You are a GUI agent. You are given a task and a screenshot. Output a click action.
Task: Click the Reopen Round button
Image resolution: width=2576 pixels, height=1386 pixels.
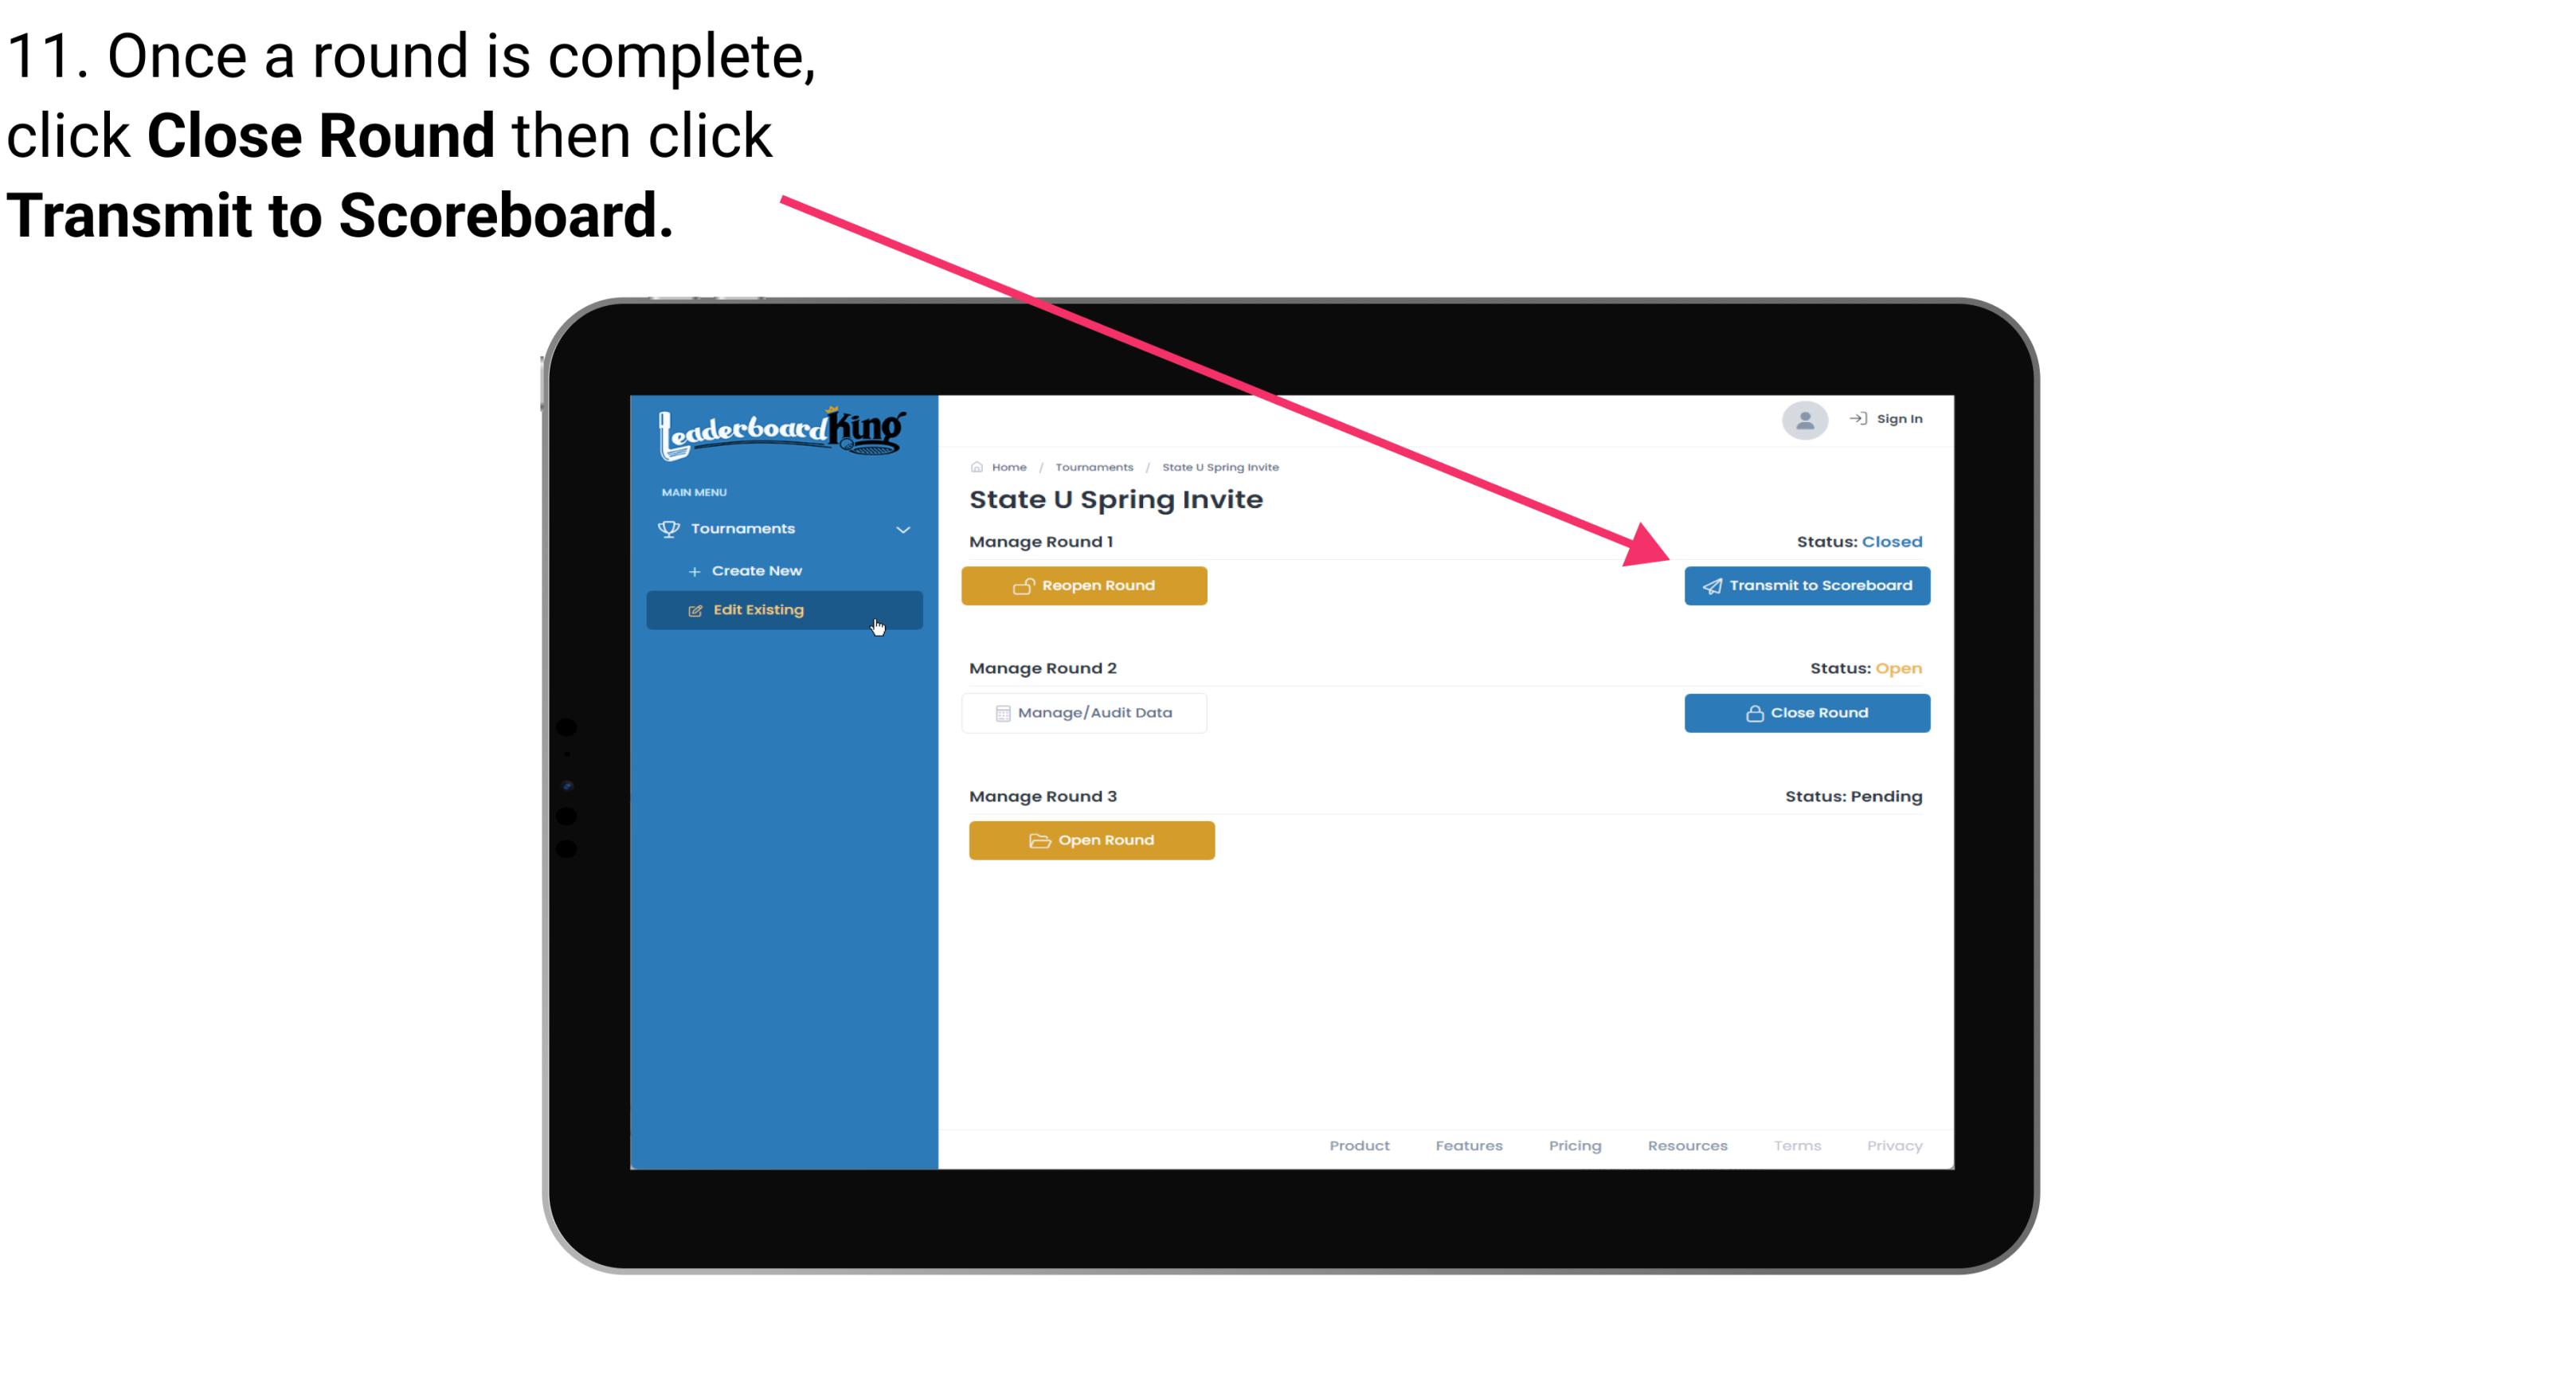(1086, 585)
